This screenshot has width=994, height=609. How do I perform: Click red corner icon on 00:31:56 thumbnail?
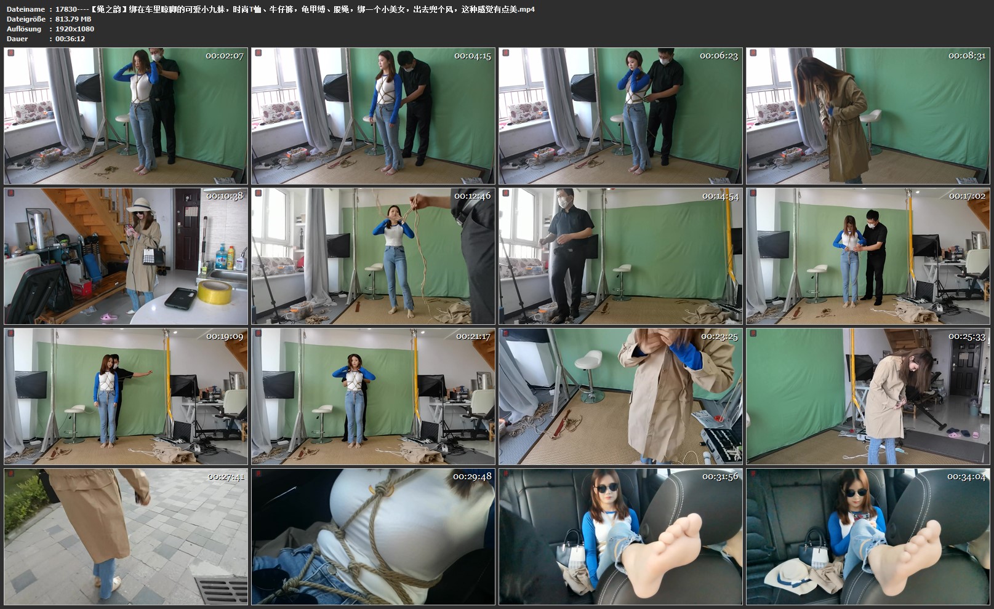(x=506, y=474)
